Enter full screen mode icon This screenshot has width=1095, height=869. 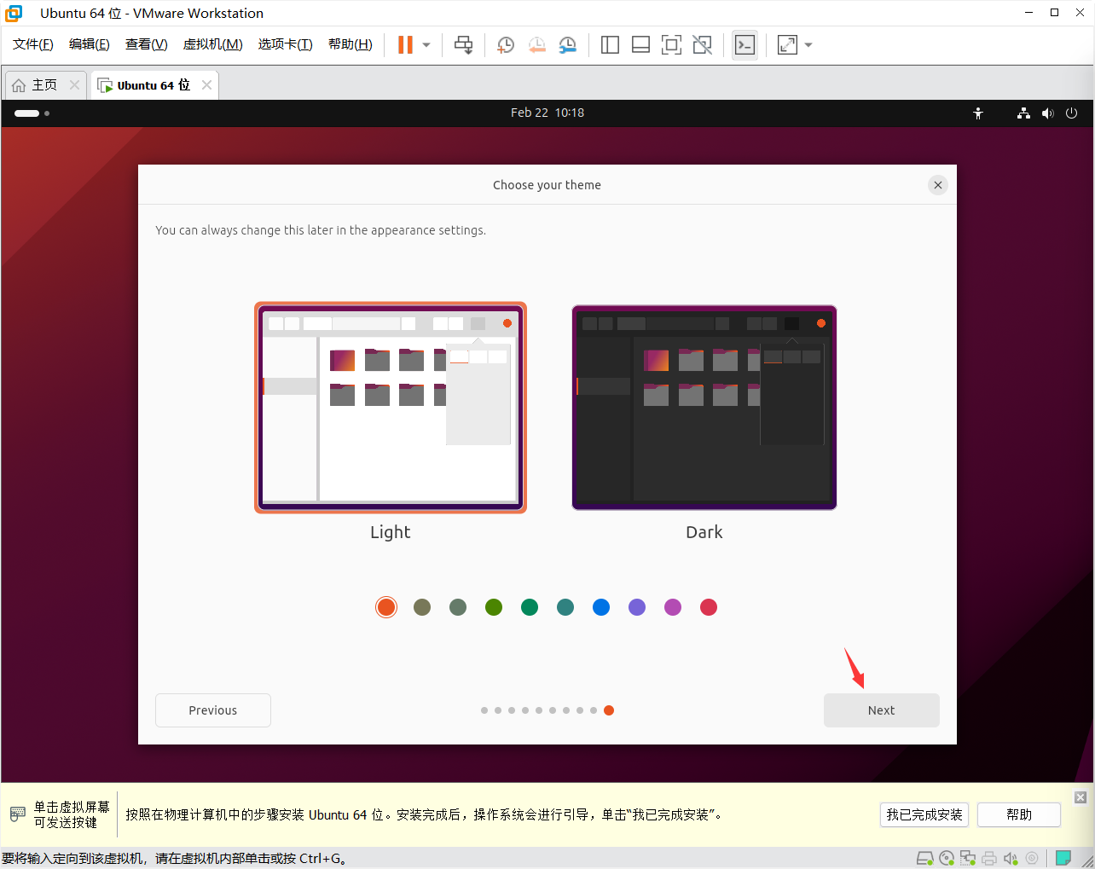pyautogui.click(x=671, y=45)
